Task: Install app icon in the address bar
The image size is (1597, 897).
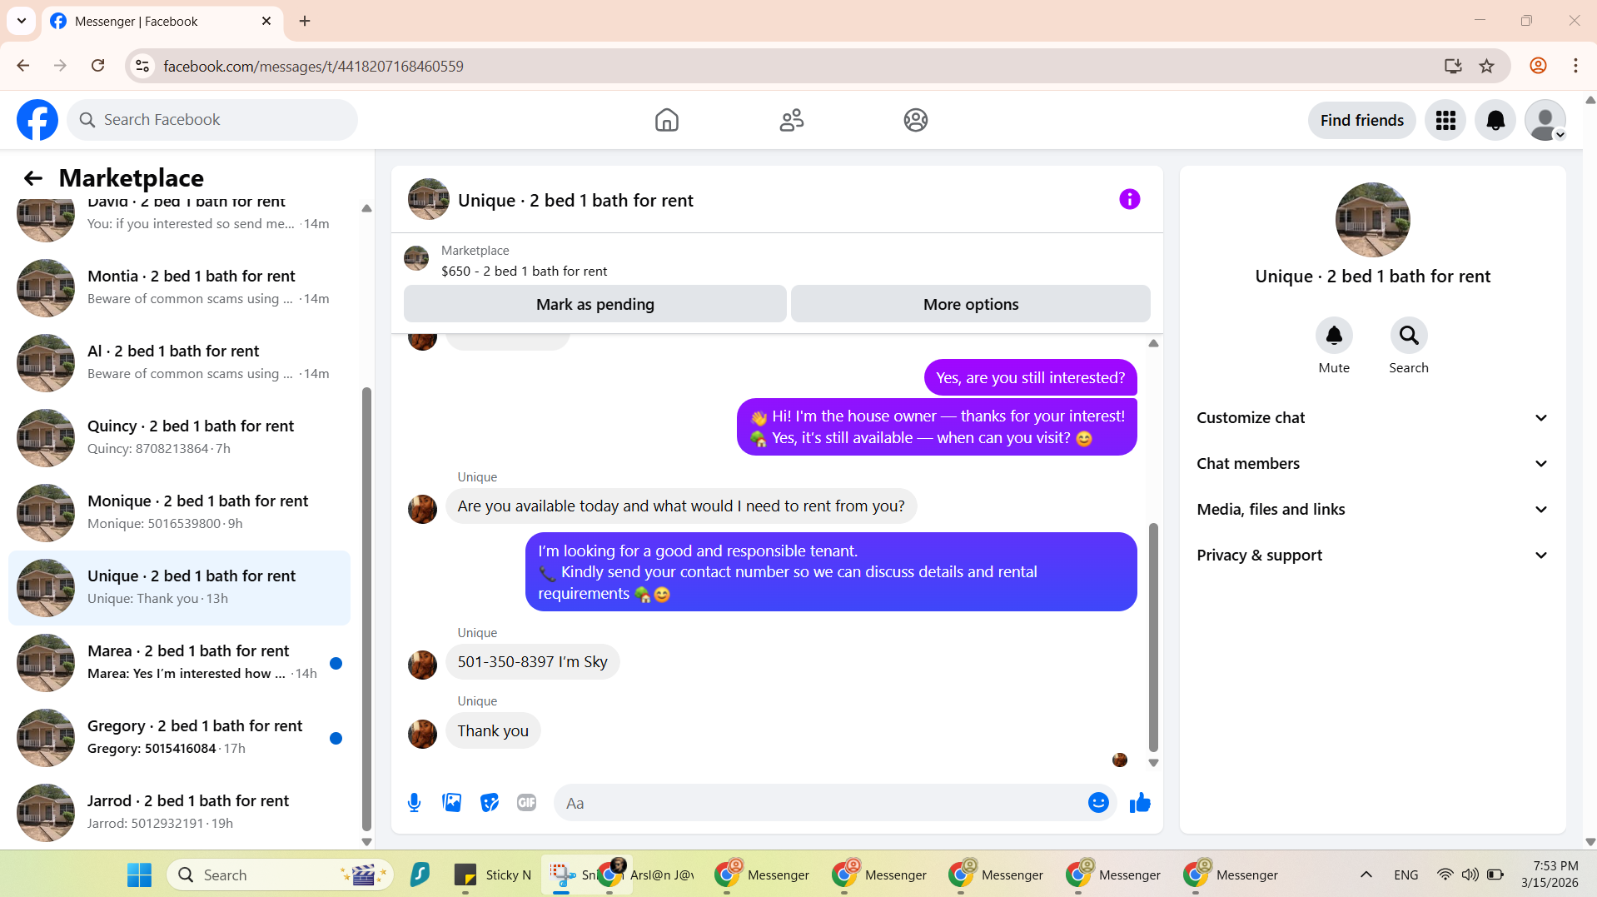Action: click(1453, 66)
